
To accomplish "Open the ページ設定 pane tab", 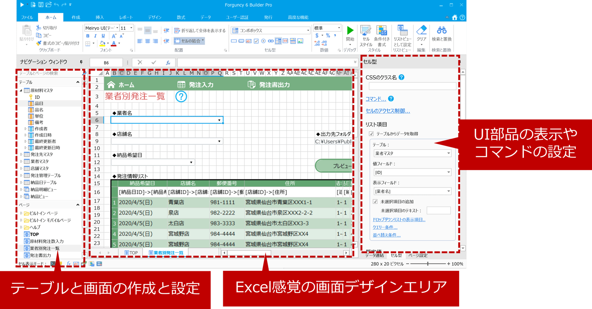I will [418, 256].
